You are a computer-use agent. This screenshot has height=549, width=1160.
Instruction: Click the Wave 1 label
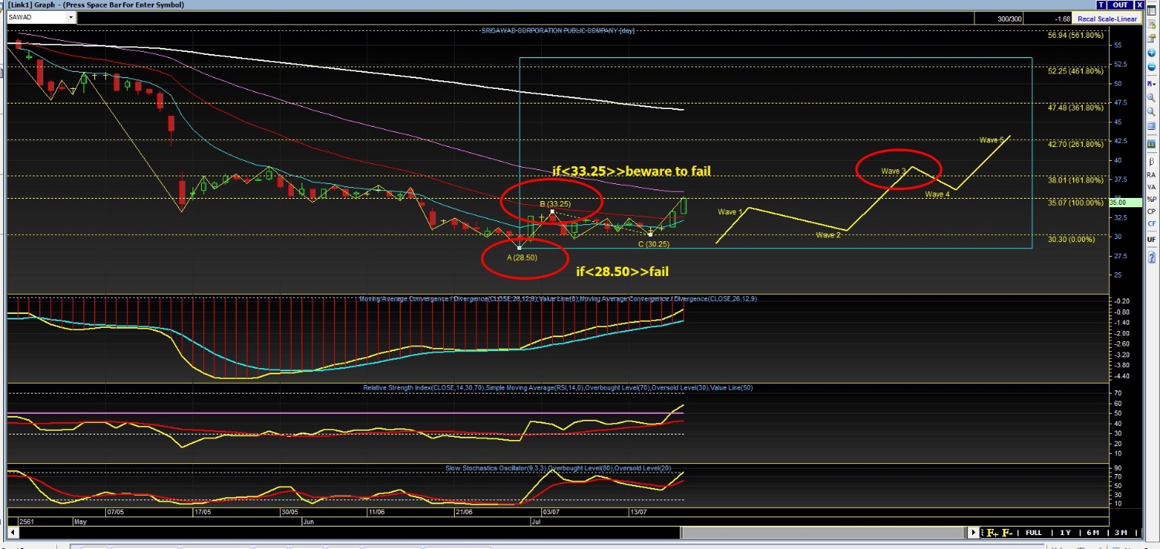coord(729,212)
